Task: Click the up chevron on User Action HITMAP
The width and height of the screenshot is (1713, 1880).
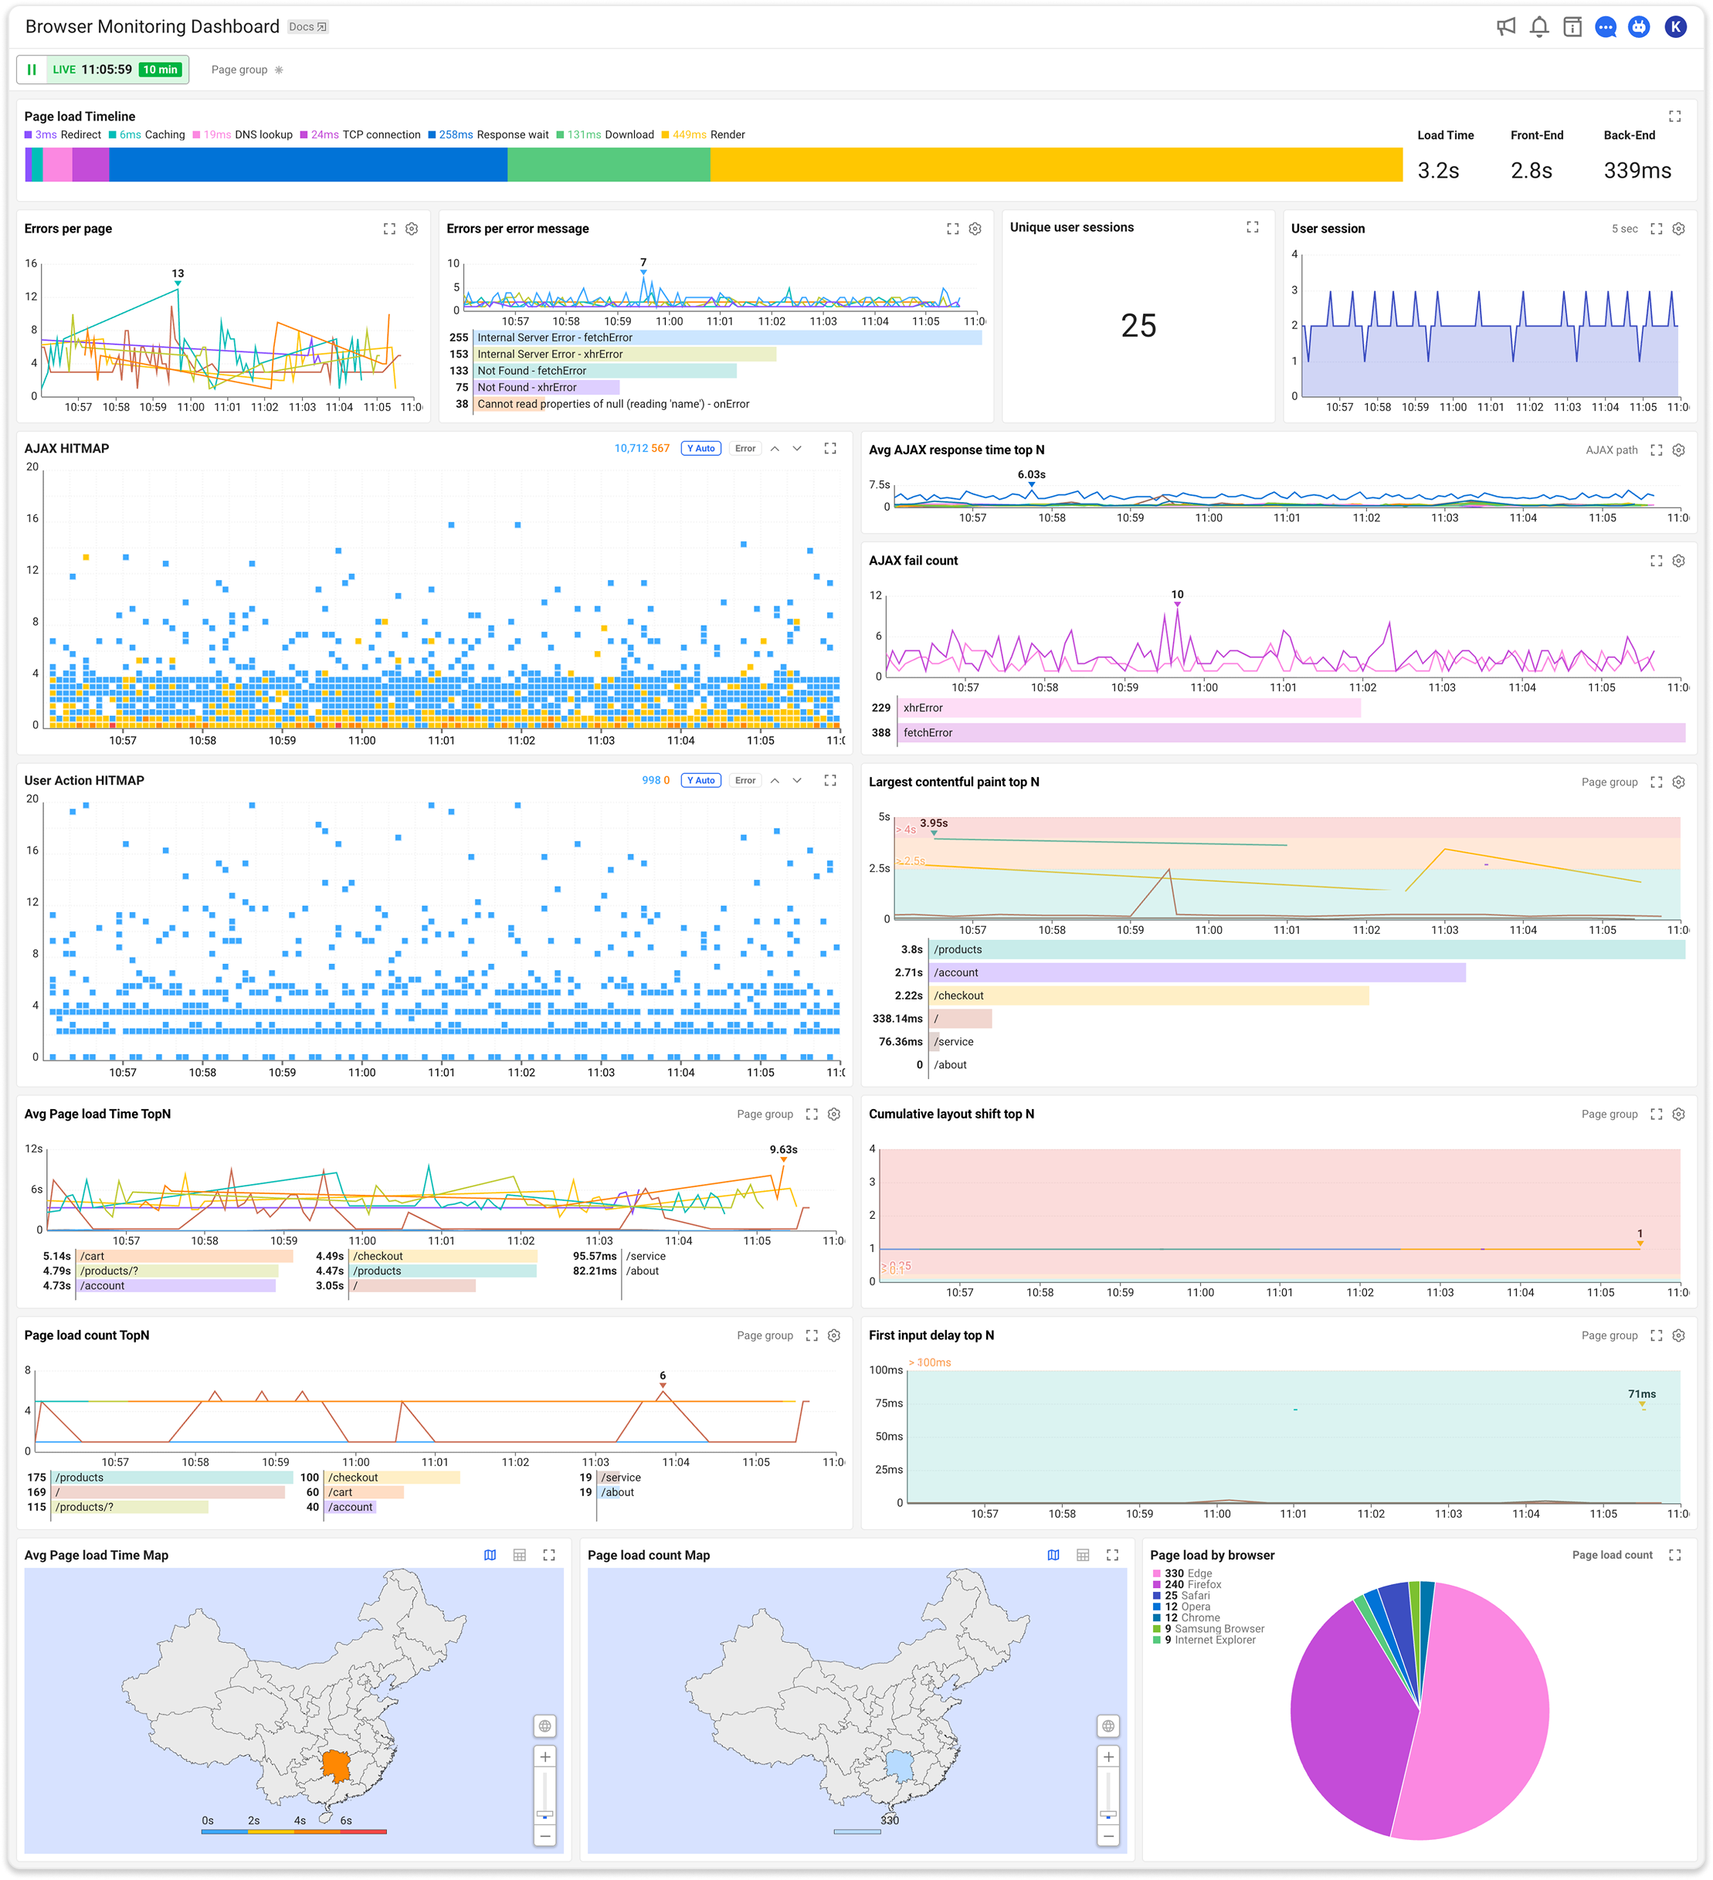Action: (774, 781)
